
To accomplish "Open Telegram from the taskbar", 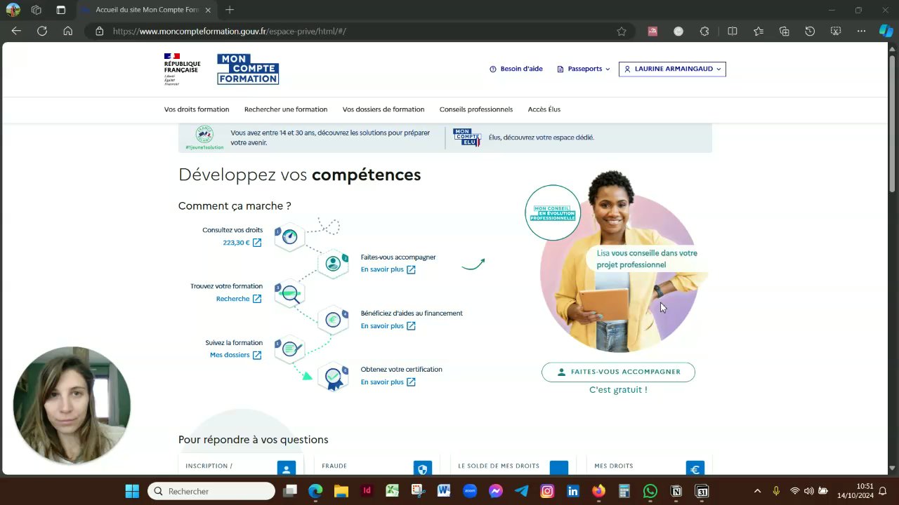I will pyautogui.click(x=521, y=491).
